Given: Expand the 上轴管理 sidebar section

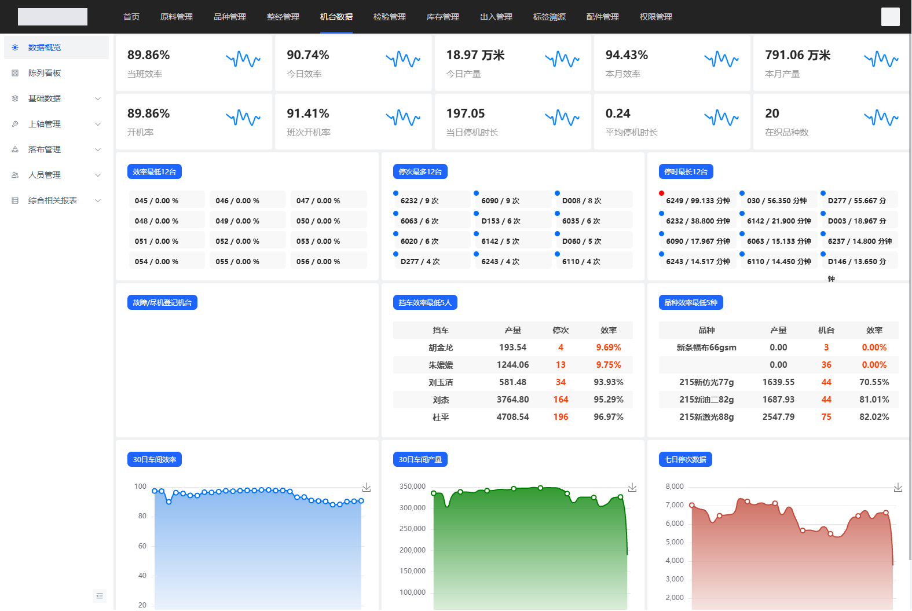Looking at the screenshot, I should [x=98, y=124].
